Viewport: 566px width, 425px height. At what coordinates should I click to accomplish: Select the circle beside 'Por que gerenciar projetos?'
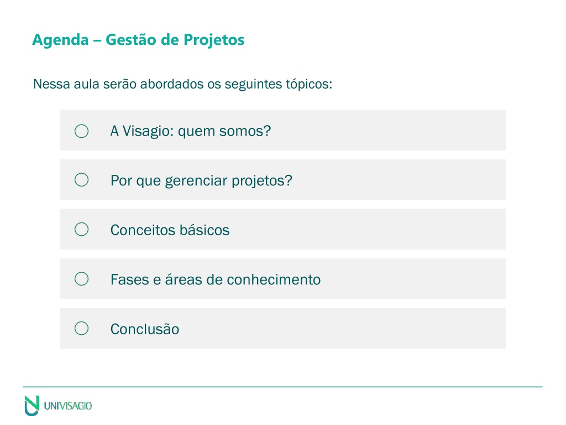(x=82, y=180)
